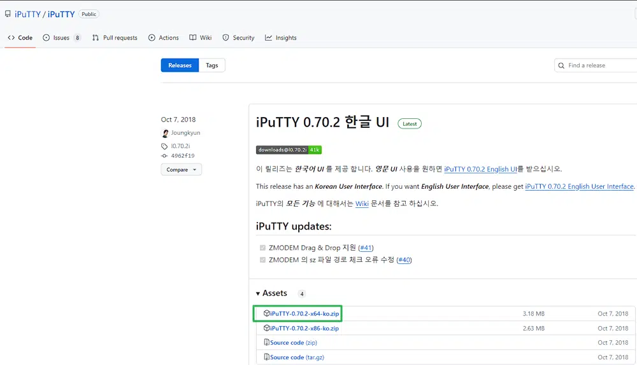Open the Joungkyun author profile
Screen dimensions: 637x365
pos(185,133)
